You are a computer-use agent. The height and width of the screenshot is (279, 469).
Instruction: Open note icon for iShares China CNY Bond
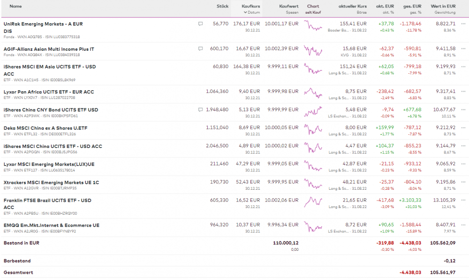pyautogui.click(x=201, y=109)
